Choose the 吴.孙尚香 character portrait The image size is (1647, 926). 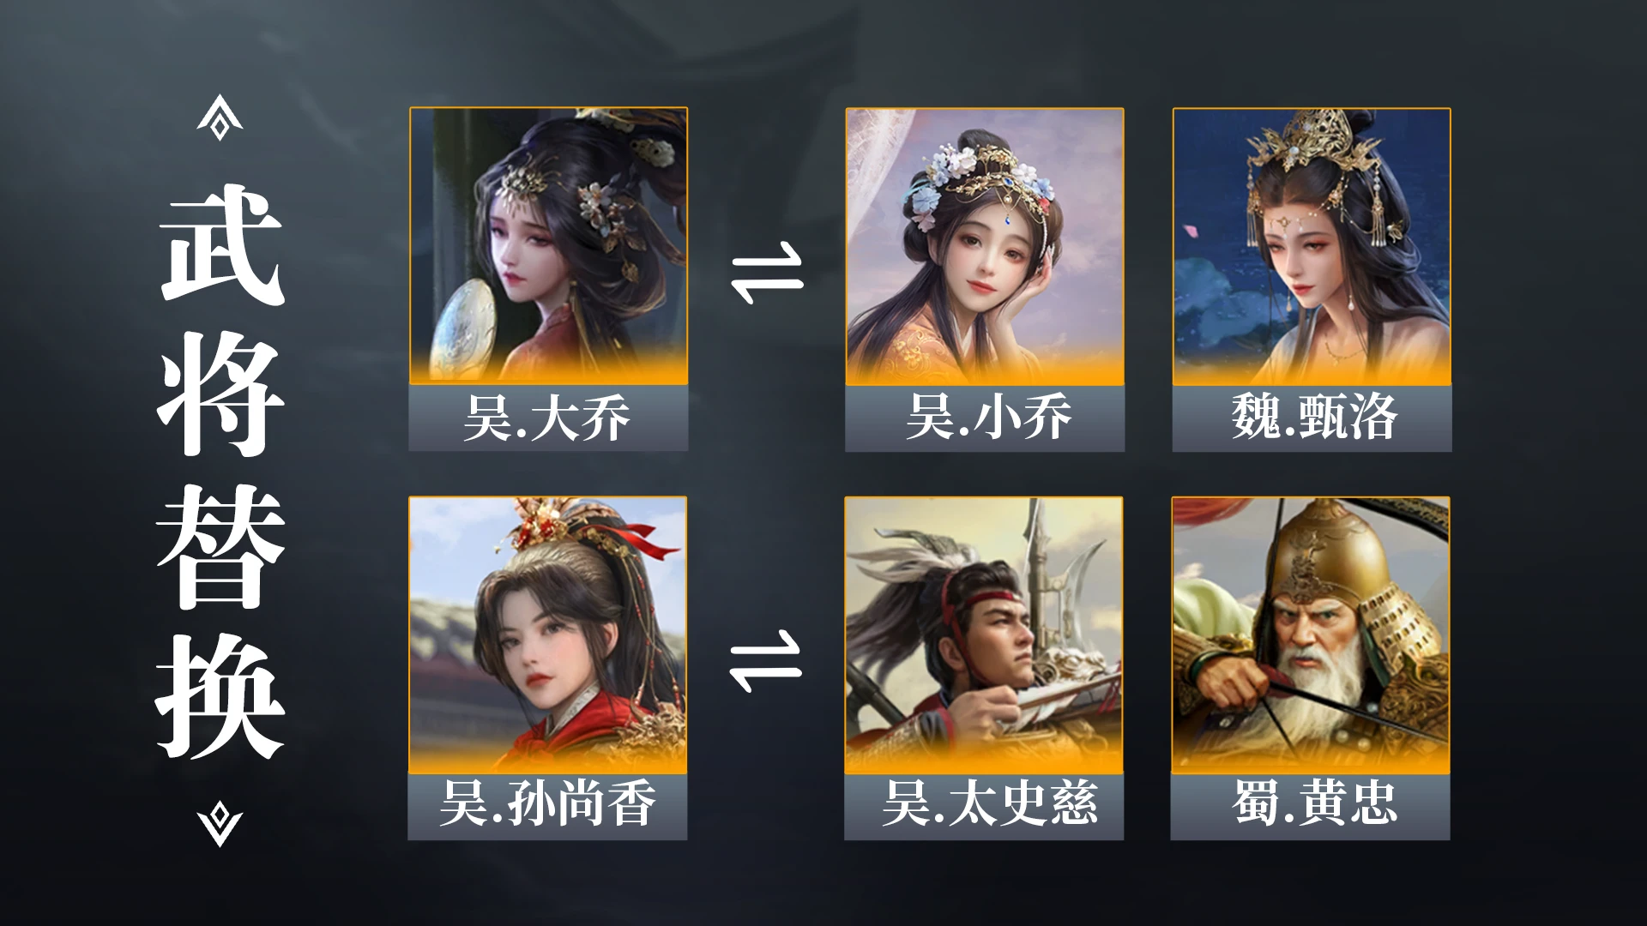click(x=547, y=635)
